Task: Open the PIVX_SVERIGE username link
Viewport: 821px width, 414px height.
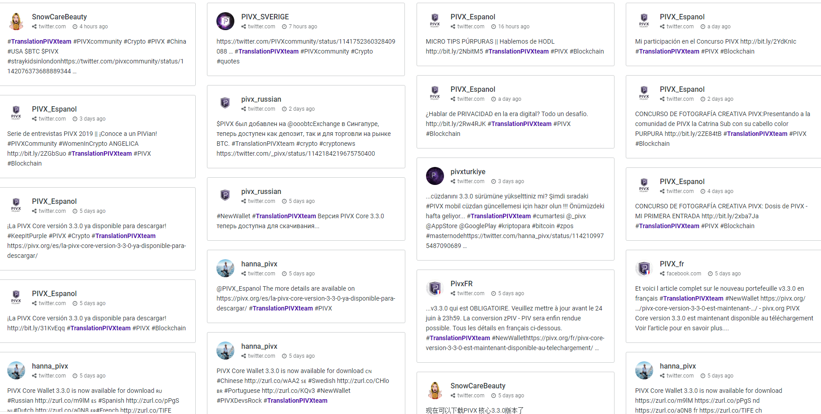Action: click(265, 17)
